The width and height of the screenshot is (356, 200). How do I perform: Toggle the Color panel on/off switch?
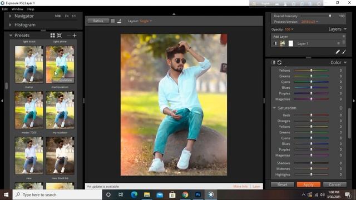273,62
